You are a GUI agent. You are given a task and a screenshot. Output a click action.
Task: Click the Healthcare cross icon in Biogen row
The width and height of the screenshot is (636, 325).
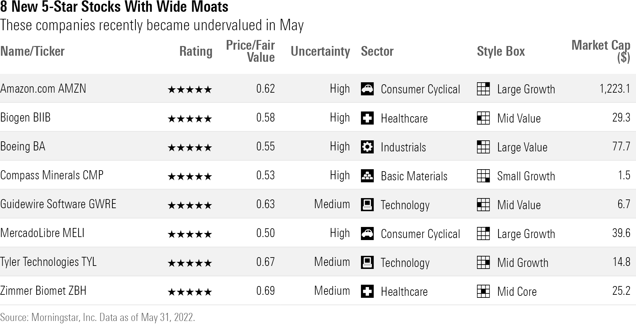pyautogui.click(x=367, y=118)
